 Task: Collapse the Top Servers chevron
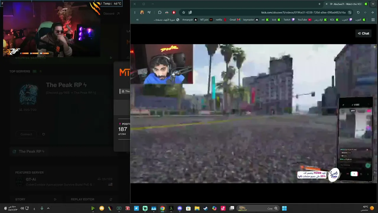coord(40,71)
